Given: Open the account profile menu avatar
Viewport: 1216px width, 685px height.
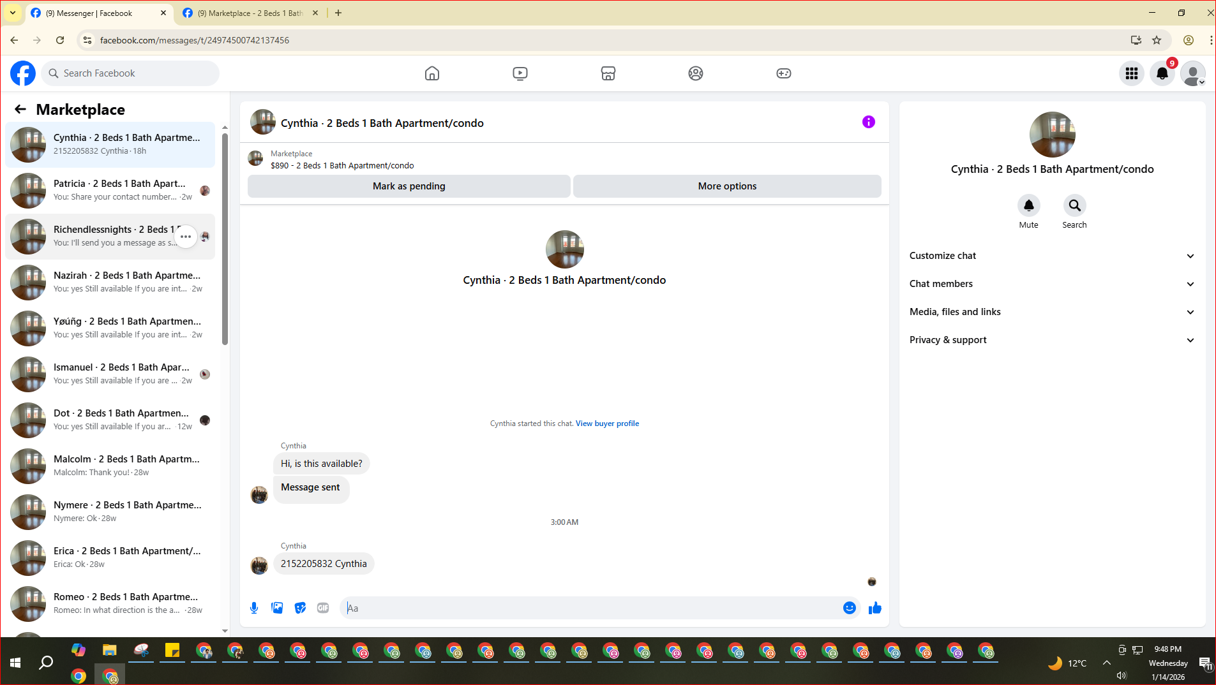Looking at the screenshot, I should pyautogui.click(x=1193, y=73).
